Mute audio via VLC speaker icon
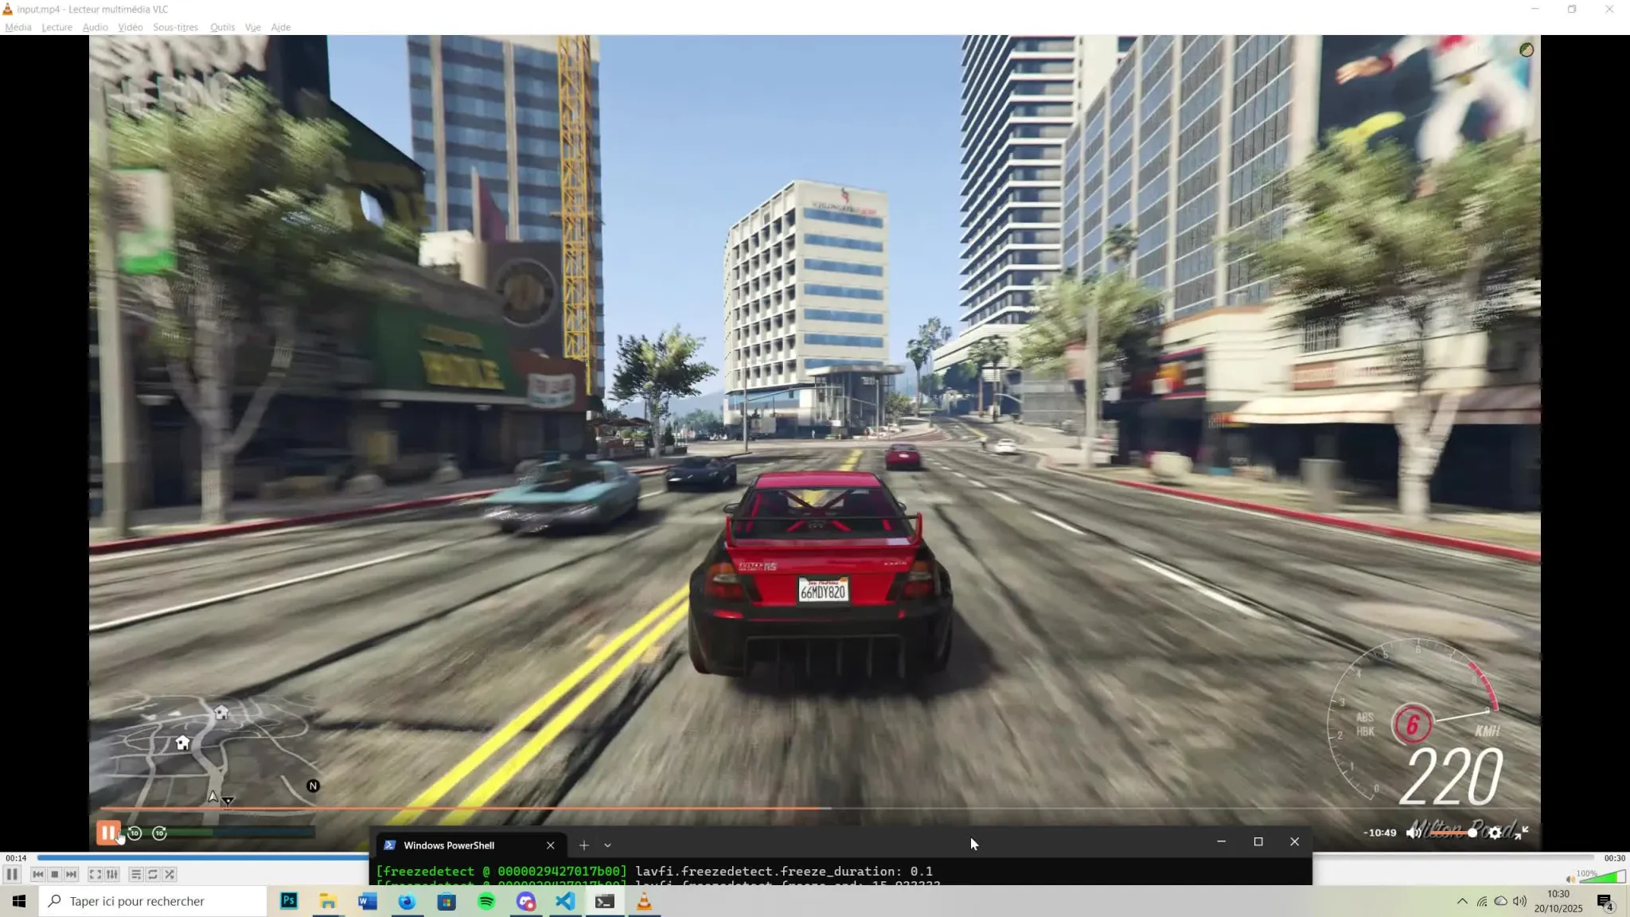 (x=1570, y=879)
